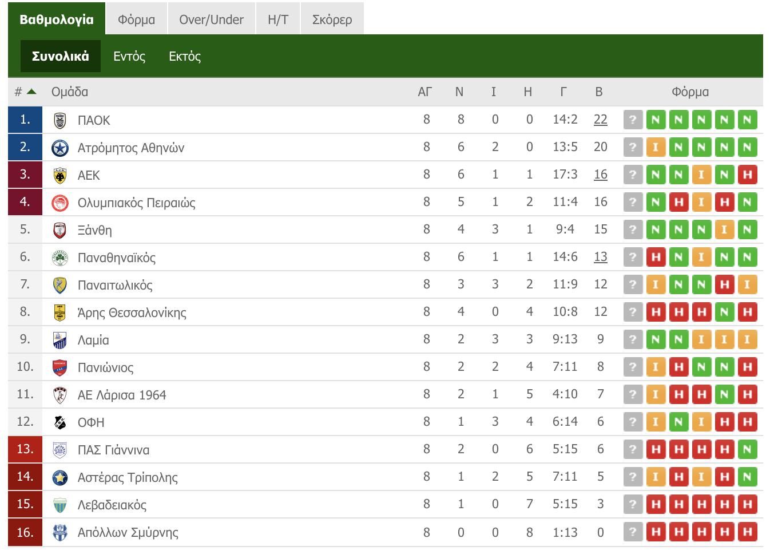
Task: Sort table by the # rank arrow
Action: click(x=31, y=92)
